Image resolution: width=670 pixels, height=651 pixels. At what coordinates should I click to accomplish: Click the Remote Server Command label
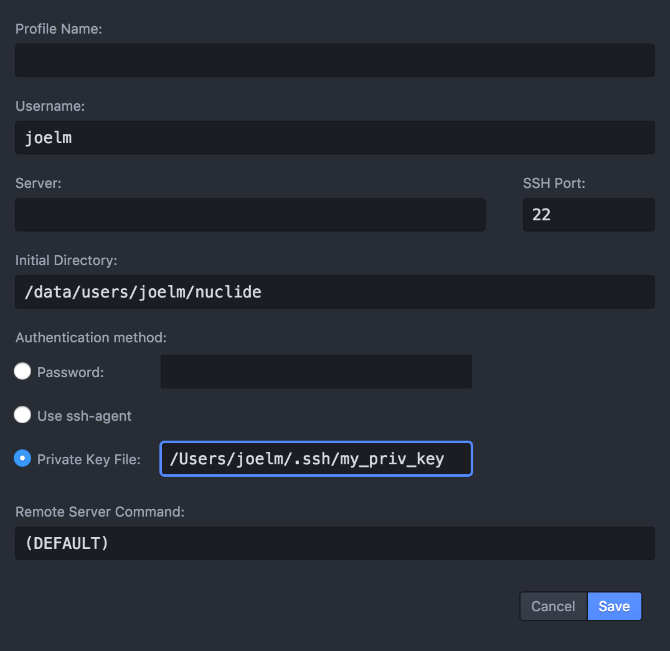coord(100,512)
